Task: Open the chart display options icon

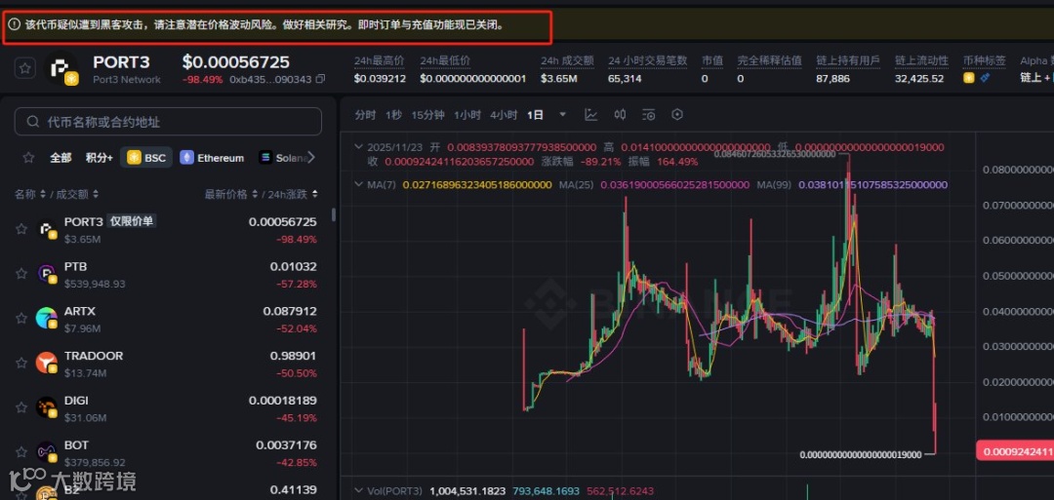Action: click(x=649, y=115)
